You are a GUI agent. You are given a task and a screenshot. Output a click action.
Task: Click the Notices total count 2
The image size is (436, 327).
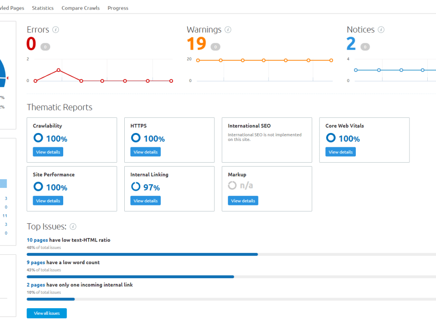tap(351, 44)
